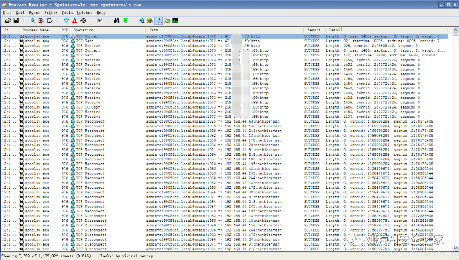Toggle the Autoscroll toolbar button
Screen dimensions: 459x260
pos(41,20)
